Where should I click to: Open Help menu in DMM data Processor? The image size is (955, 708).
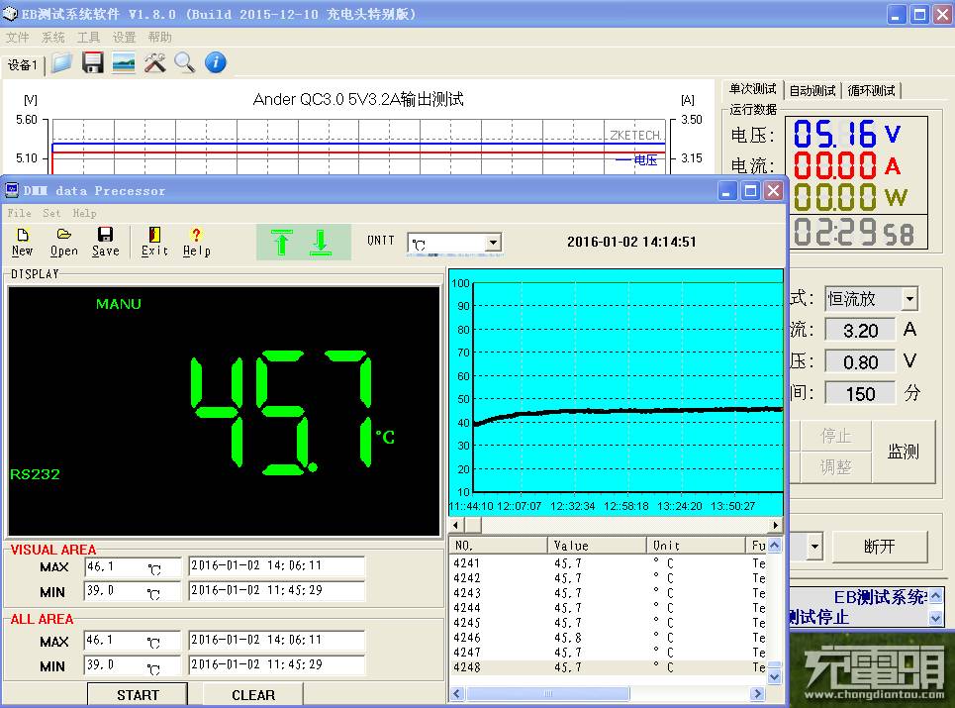(84, 213)
